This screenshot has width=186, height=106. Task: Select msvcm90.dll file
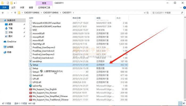(38, 33)
